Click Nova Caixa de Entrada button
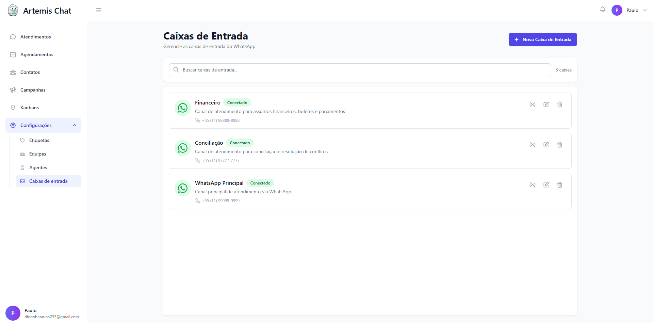This screenshot has height=323, width=653. coord(542,39)
